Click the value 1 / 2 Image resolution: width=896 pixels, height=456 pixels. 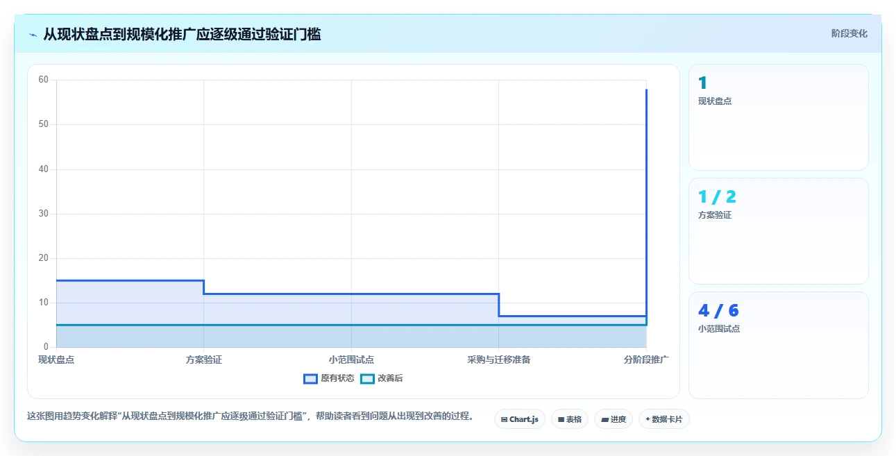[717, 197]
